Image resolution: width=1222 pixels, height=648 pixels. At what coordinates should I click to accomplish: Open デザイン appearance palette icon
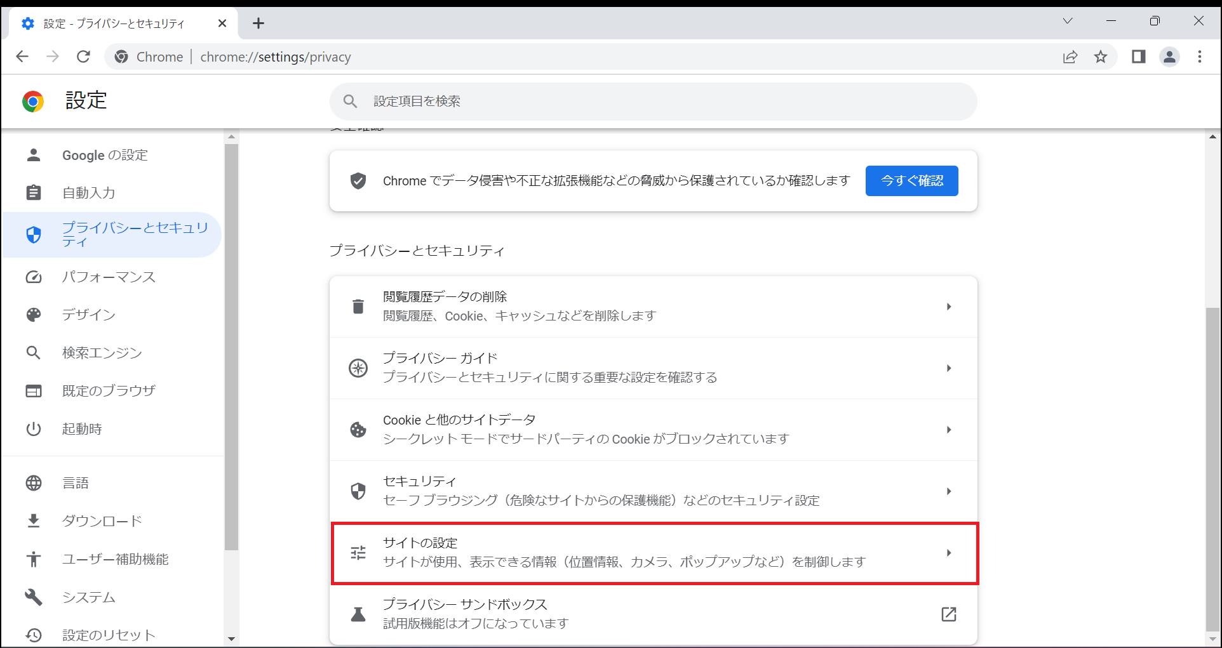click(33, 314)
